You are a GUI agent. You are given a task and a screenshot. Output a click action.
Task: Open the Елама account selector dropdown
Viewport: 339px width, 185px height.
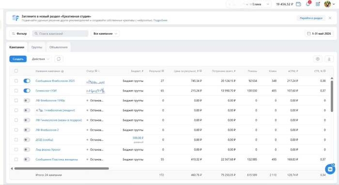coord(248,4)
